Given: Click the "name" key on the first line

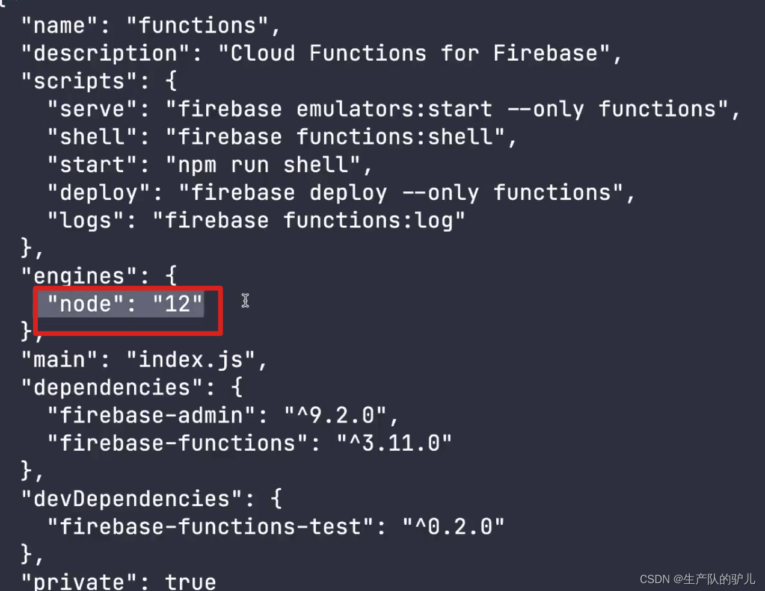Looking at the screenshot, I should [x=60, y=26].
